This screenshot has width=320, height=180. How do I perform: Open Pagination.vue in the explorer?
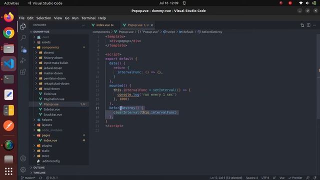pyautogui.click(x=54, y=99)
